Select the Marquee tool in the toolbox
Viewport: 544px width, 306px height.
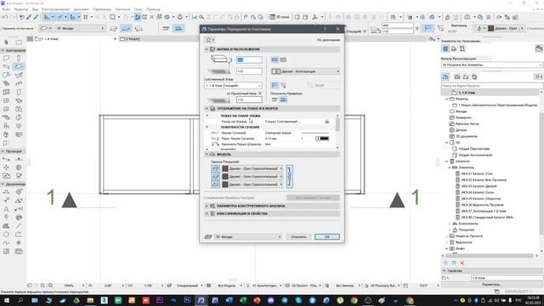[x=19, y=42]
